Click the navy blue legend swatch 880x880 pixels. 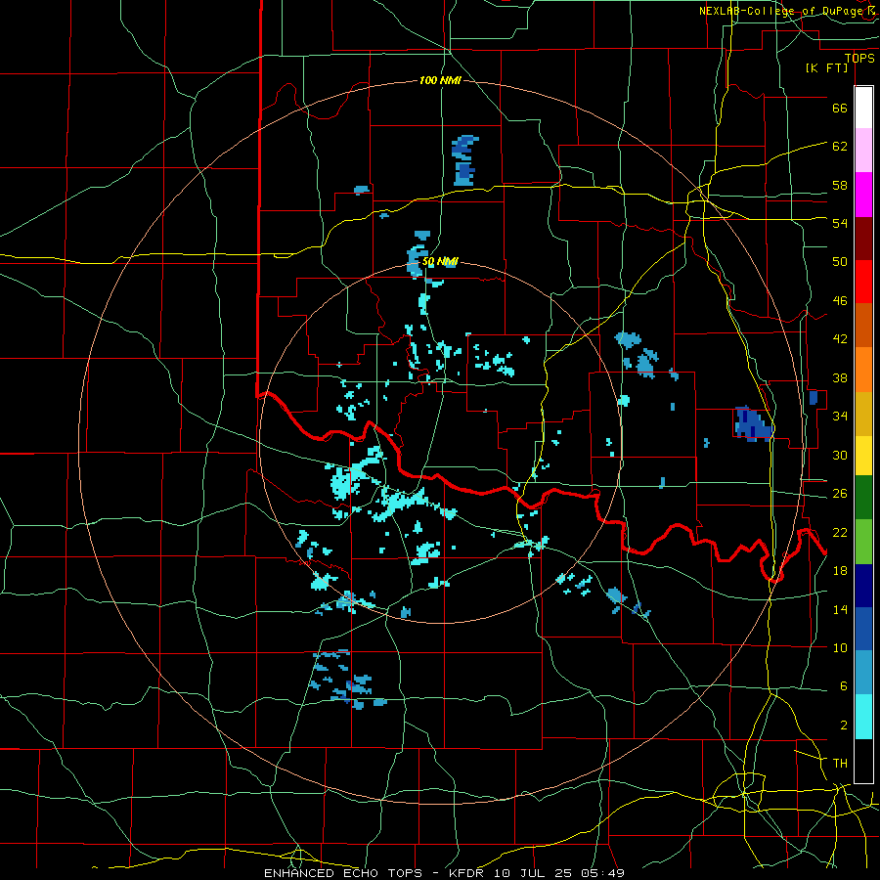pos(863,586)
